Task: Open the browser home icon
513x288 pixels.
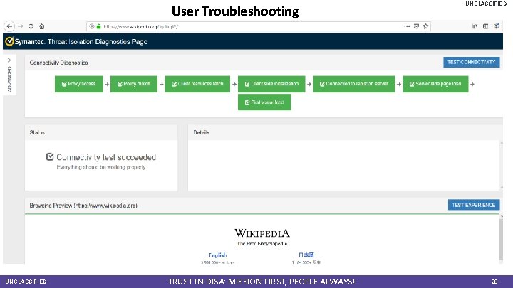Action: coord(41,26)
